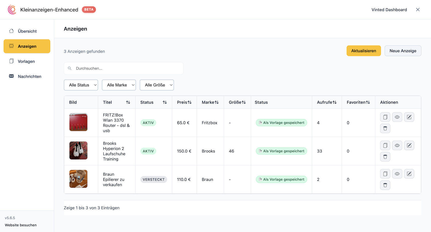Open the Braun Epilierer thumbnail
Screen dimensions: 431x232
pyautogui.click(x=78, y=179)
